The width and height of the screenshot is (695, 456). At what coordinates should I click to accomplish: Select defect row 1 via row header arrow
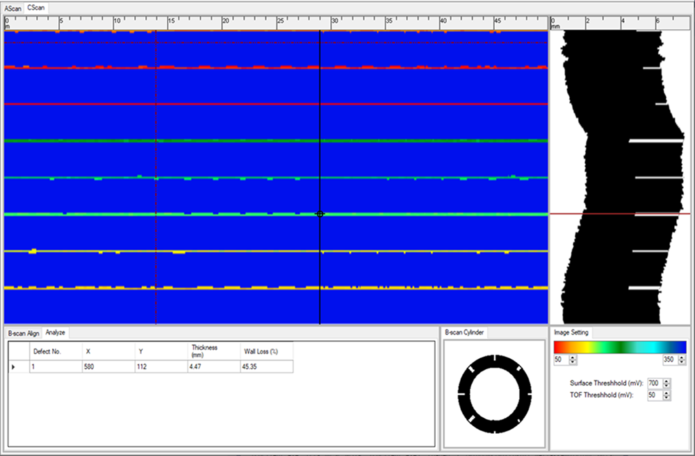pos(14,366)
